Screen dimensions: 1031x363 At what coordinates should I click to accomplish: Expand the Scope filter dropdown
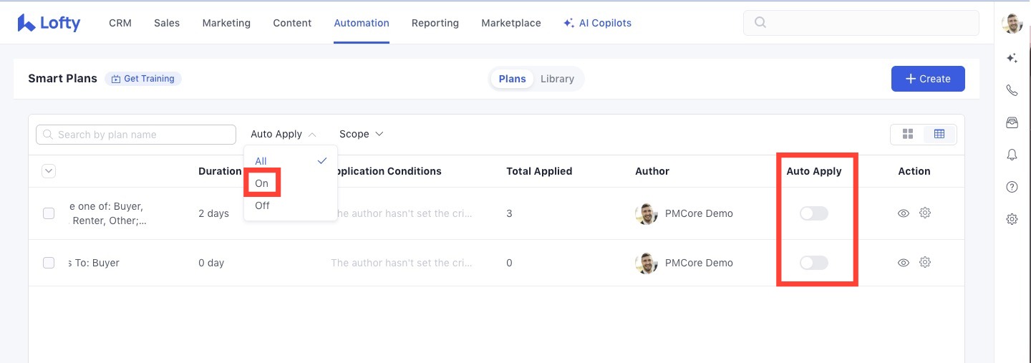coord(361,135)
